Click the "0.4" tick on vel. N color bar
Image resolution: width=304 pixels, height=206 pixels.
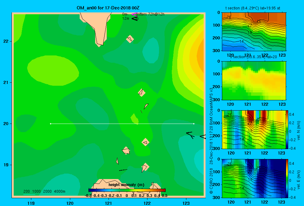coord(292,115)
